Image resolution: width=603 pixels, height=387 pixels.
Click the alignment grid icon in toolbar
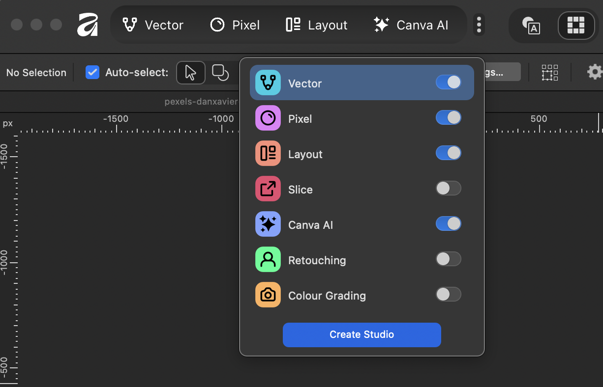point(550,73)
